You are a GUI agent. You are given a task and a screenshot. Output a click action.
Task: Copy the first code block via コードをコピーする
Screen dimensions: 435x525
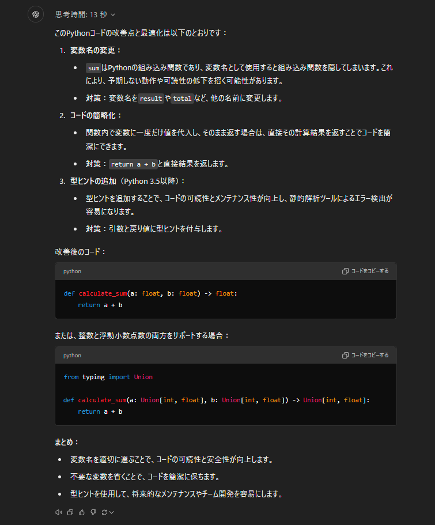click(365, 271)
